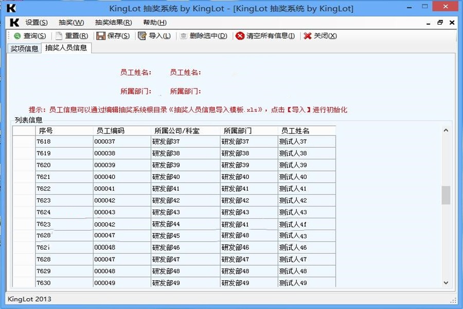Click the list scrollbar down arrow

446,283
